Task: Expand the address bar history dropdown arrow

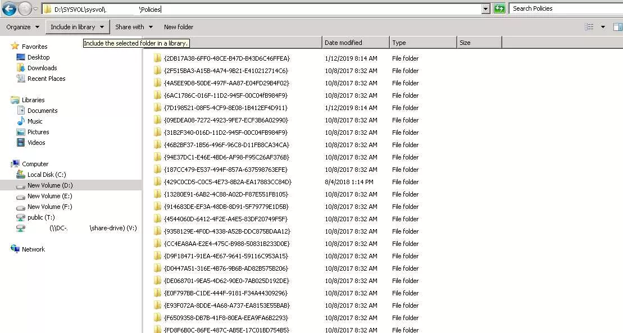Action: pos(485,9)
